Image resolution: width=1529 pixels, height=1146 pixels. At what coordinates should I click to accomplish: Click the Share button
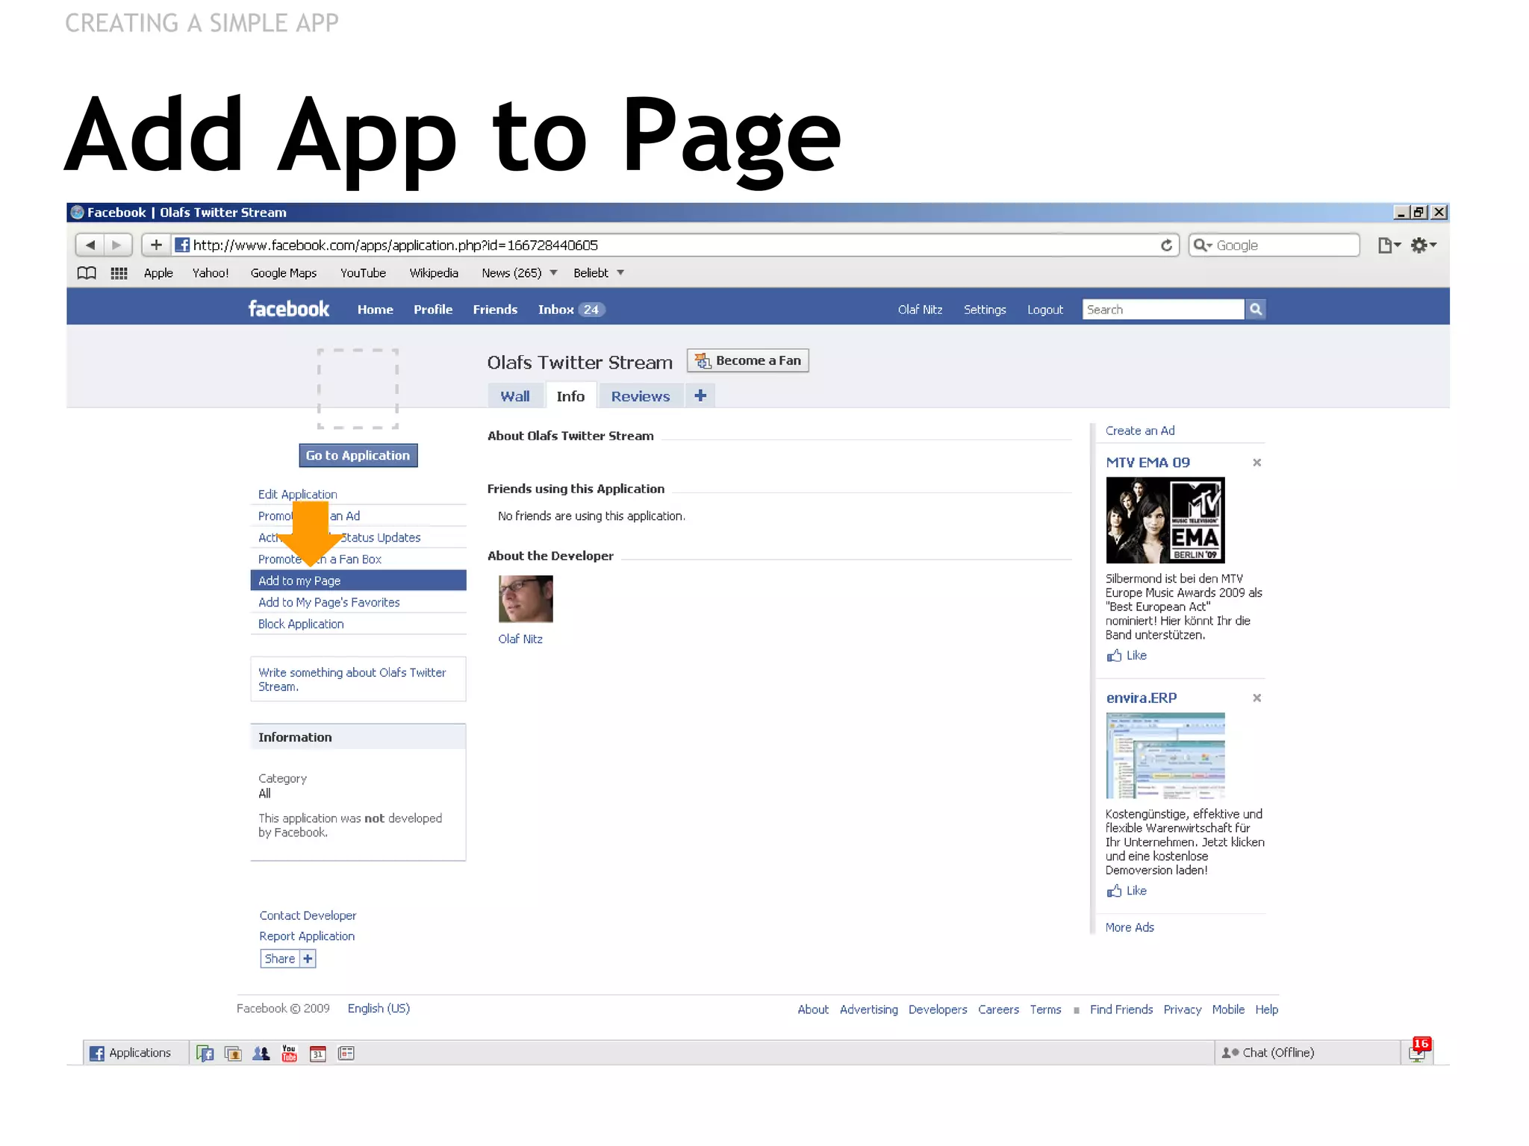(x=280, y=959)
